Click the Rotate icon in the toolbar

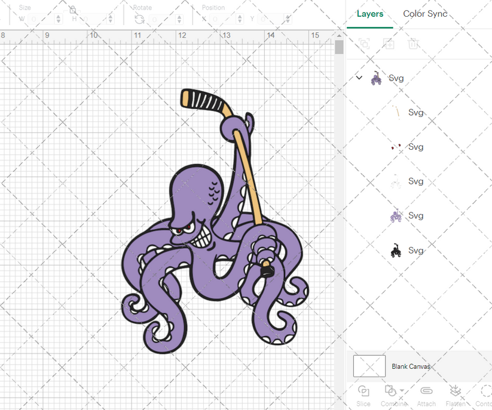[139, 18]
